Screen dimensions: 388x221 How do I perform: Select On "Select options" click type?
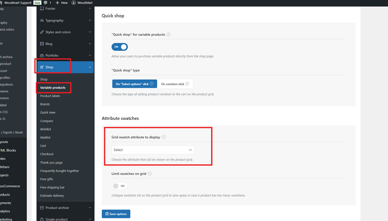[135, 84]
